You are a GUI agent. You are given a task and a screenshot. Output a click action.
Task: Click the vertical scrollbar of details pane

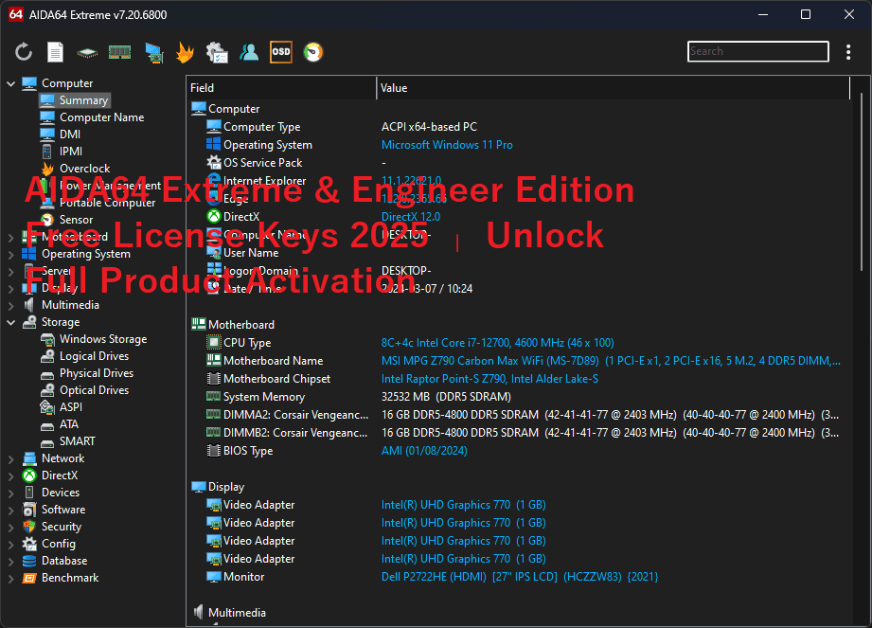[x=861, y=183]
